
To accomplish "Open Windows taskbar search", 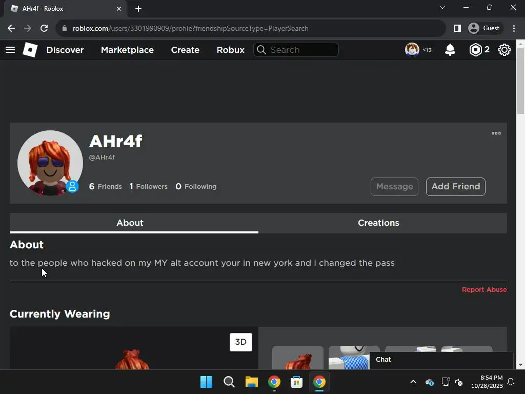I will point(229,382).
